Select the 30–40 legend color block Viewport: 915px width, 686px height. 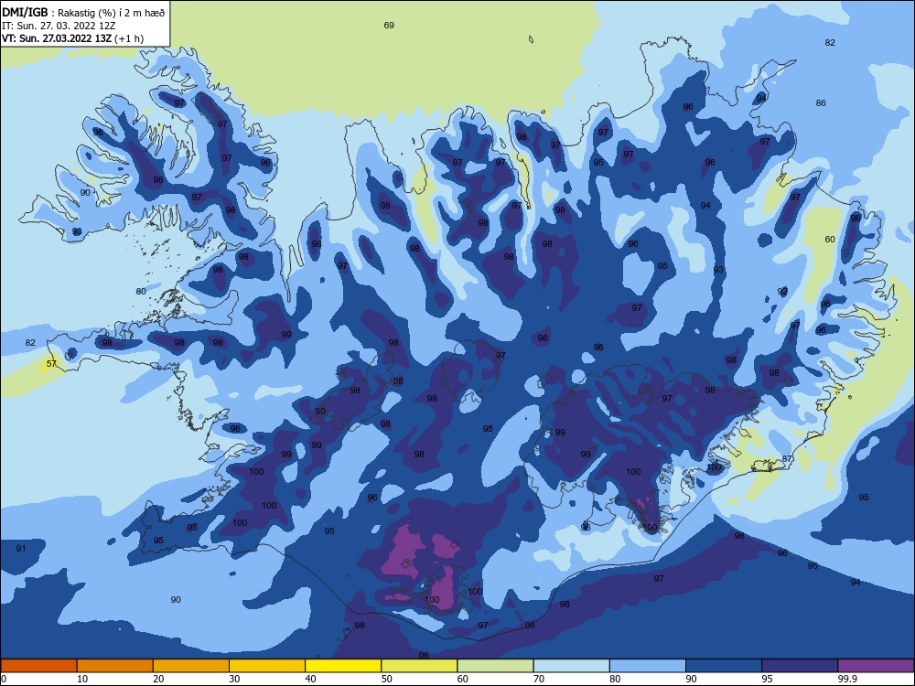click(x=267, y=666)
